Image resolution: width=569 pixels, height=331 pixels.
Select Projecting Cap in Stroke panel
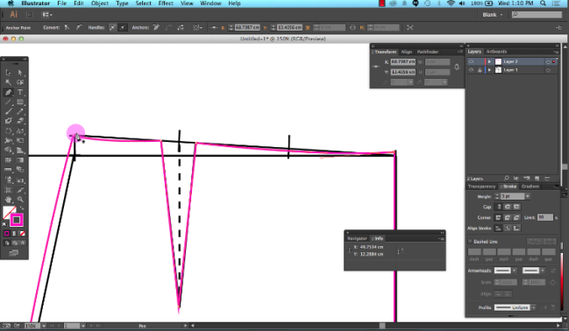516,207
